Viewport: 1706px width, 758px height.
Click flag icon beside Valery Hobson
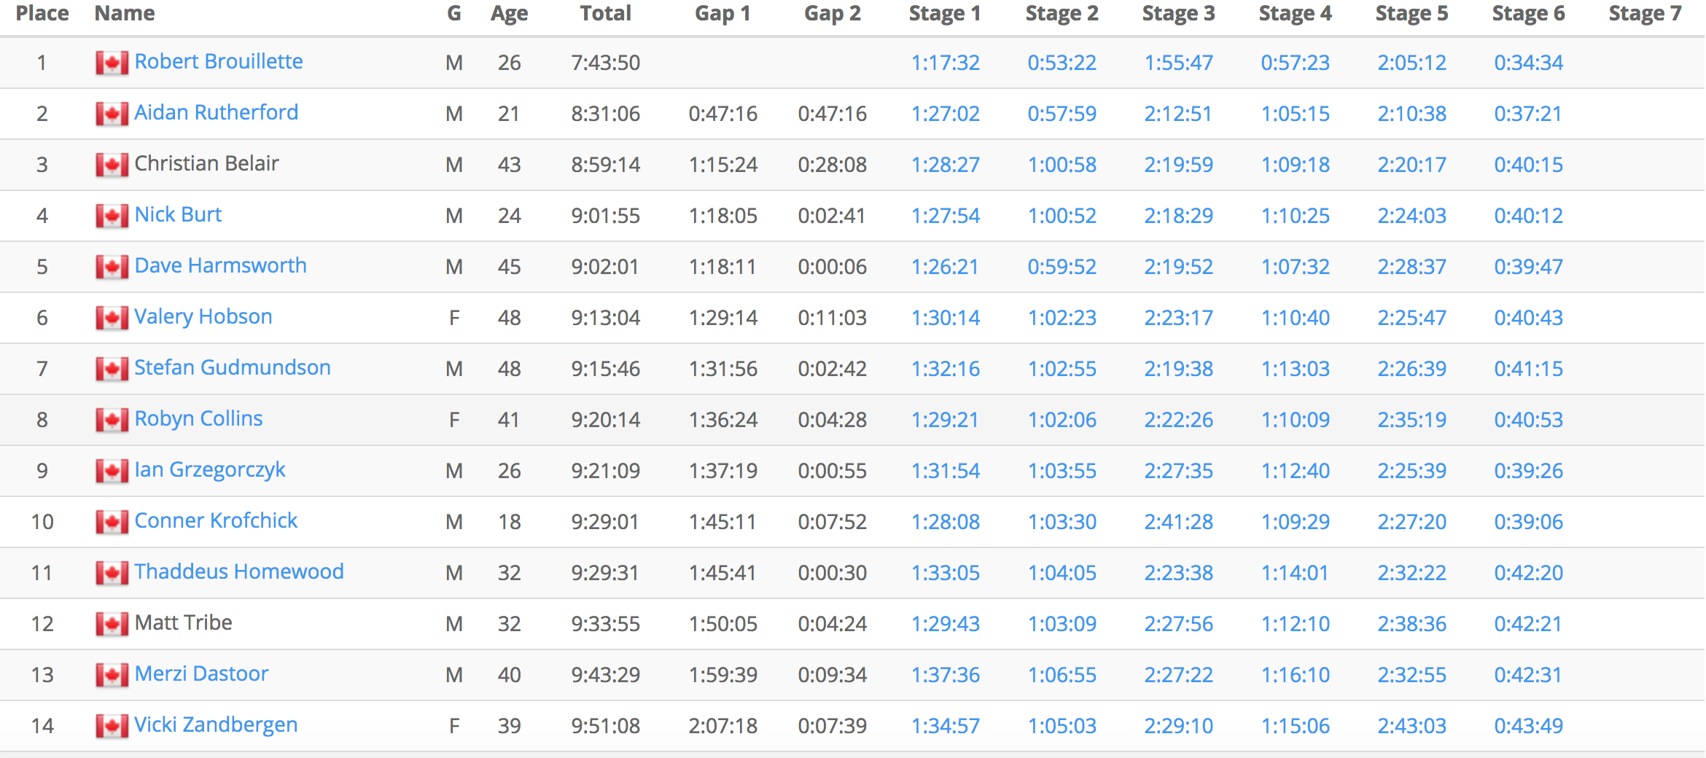coord(112,319)
